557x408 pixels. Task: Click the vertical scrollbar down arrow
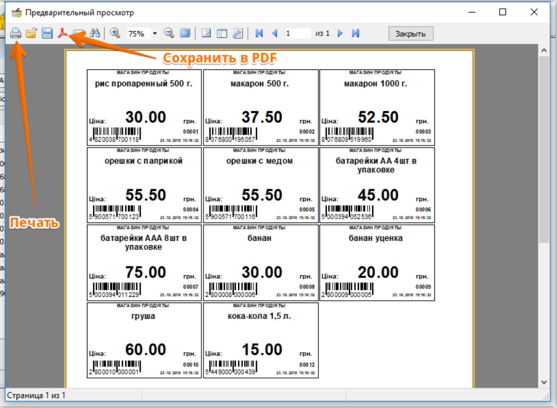544,382
